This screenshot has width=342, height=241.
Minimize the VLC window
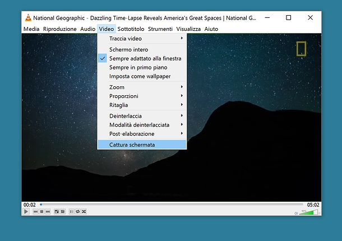(x=267, y=18)
